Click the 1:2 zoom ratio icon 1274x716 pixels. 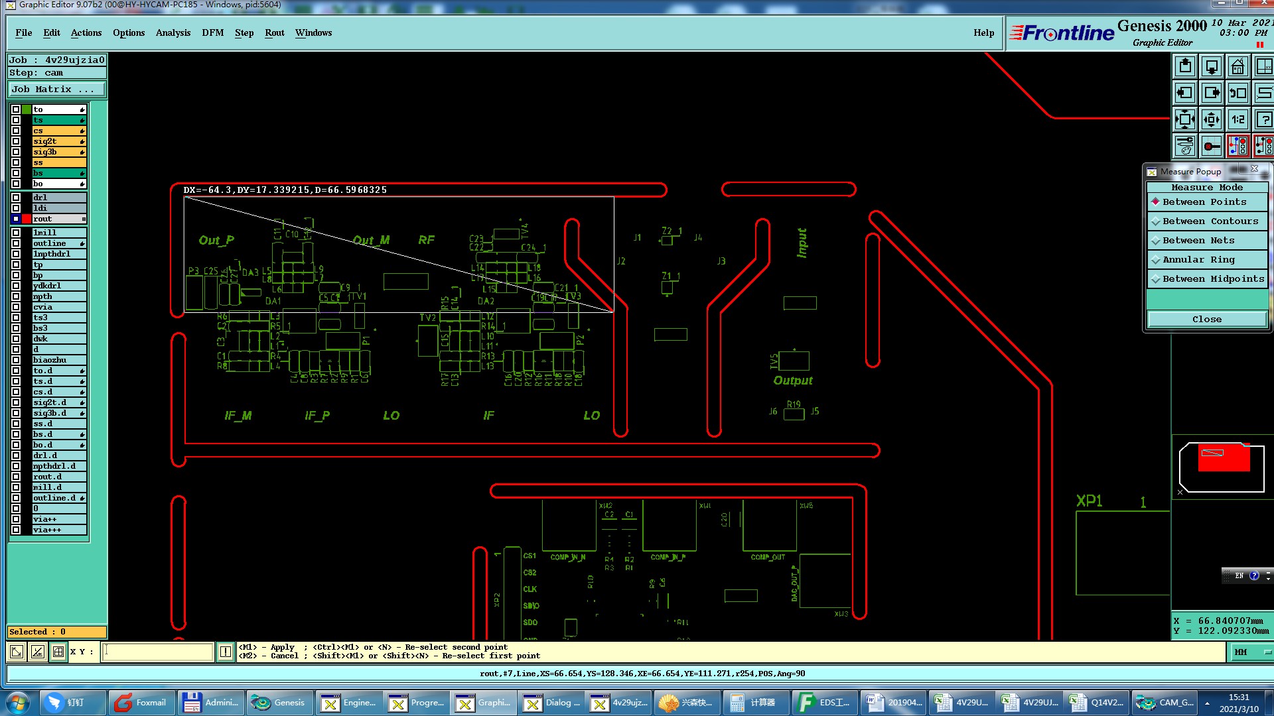pos(1238,120)
